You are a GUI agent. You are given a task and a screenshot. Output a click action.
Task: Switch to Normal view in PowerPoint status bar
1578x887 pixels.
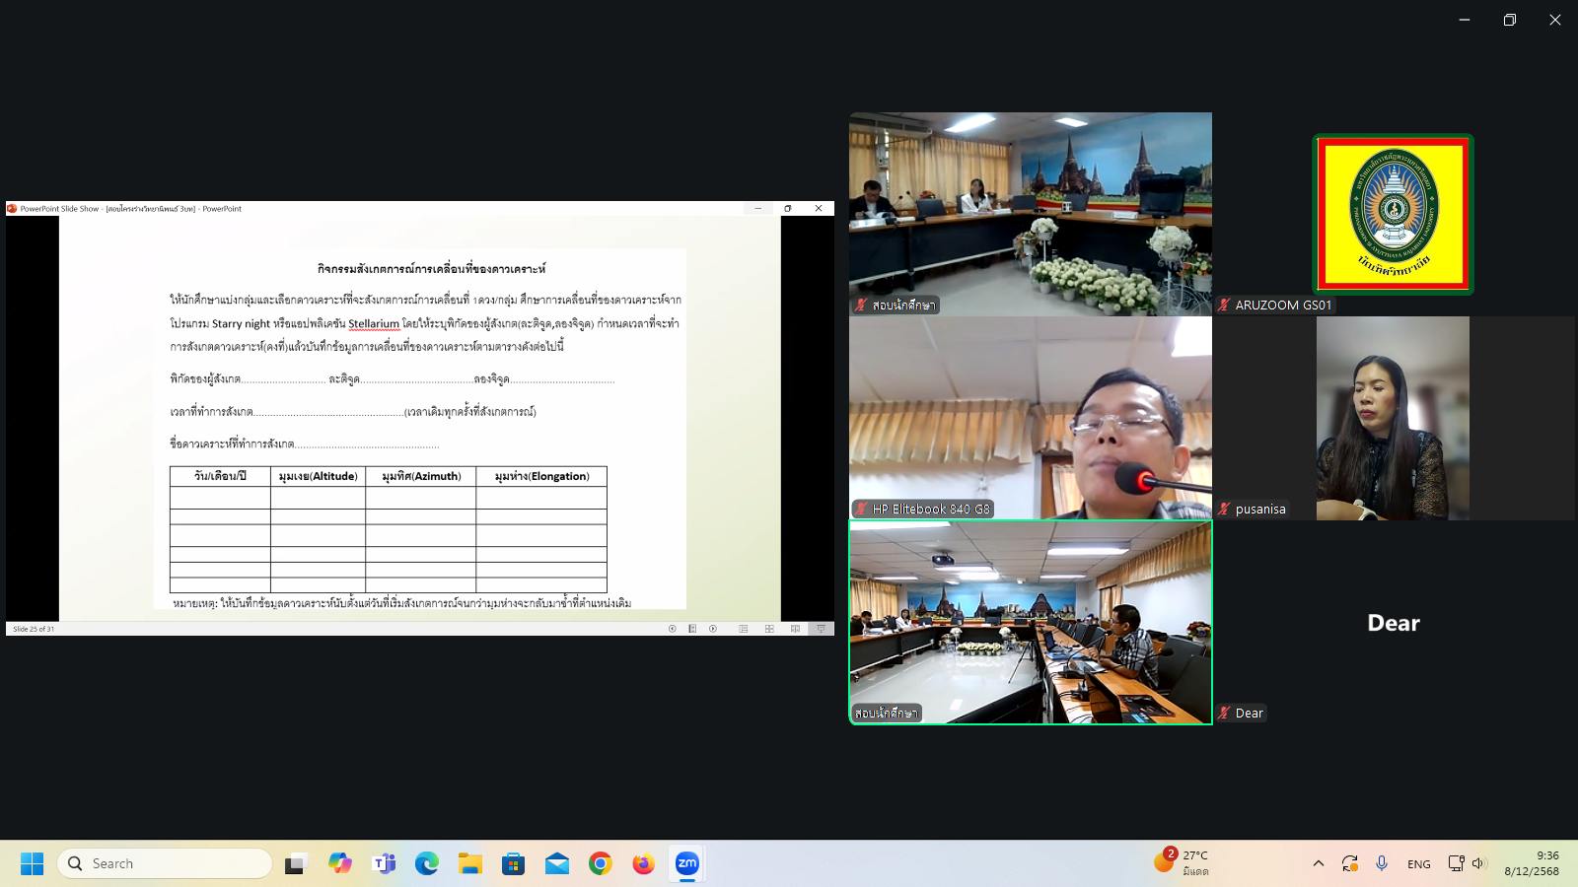click(x=744, y=629)
